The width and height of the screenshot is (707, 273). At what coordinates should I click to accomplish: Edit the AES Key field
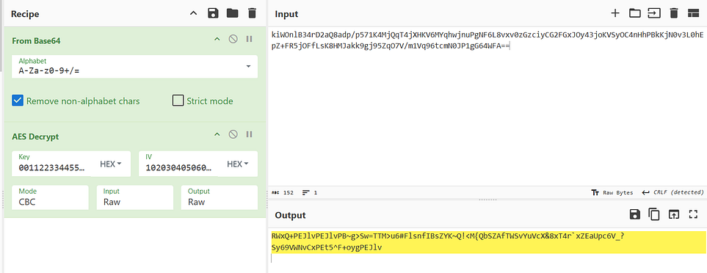click(52, 164)
